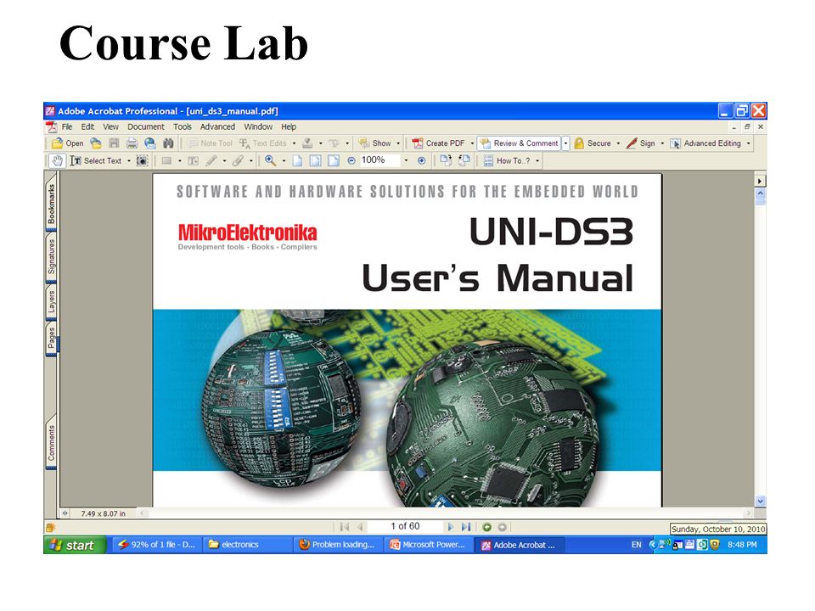This screenshot has width=815, height=611.
Task: Rotate page clockwise icon
Action: pos(446,161)
